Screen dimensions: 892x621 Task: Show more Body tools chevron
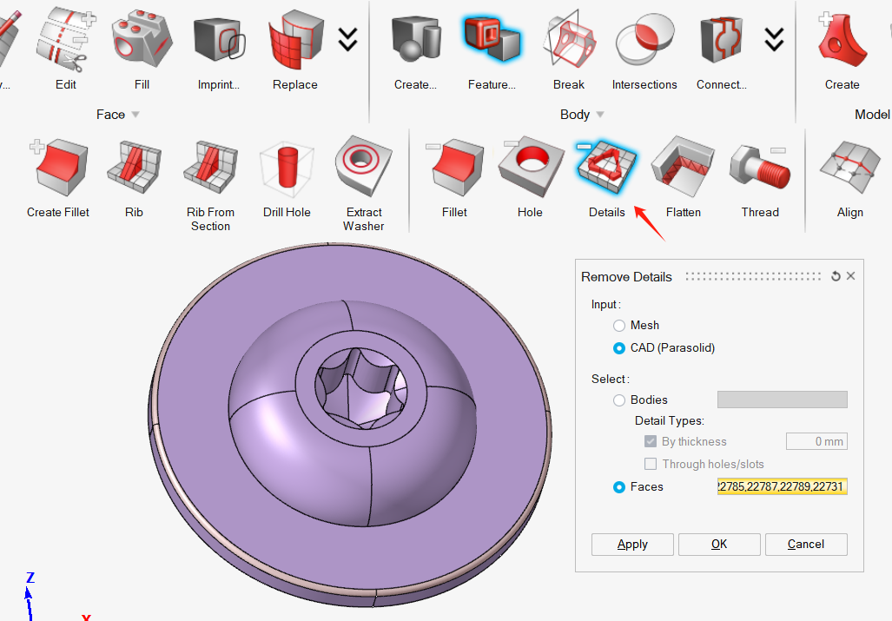[774, 39]
